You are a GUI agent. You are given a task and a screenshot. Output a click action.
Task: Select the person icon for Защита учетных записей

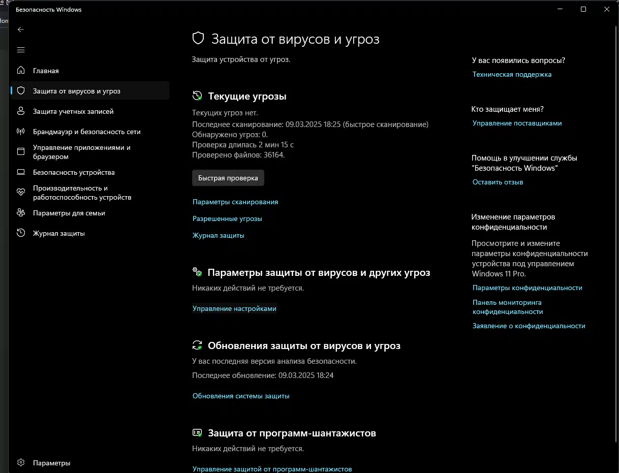pyautogui.click(x=21, y=111)
